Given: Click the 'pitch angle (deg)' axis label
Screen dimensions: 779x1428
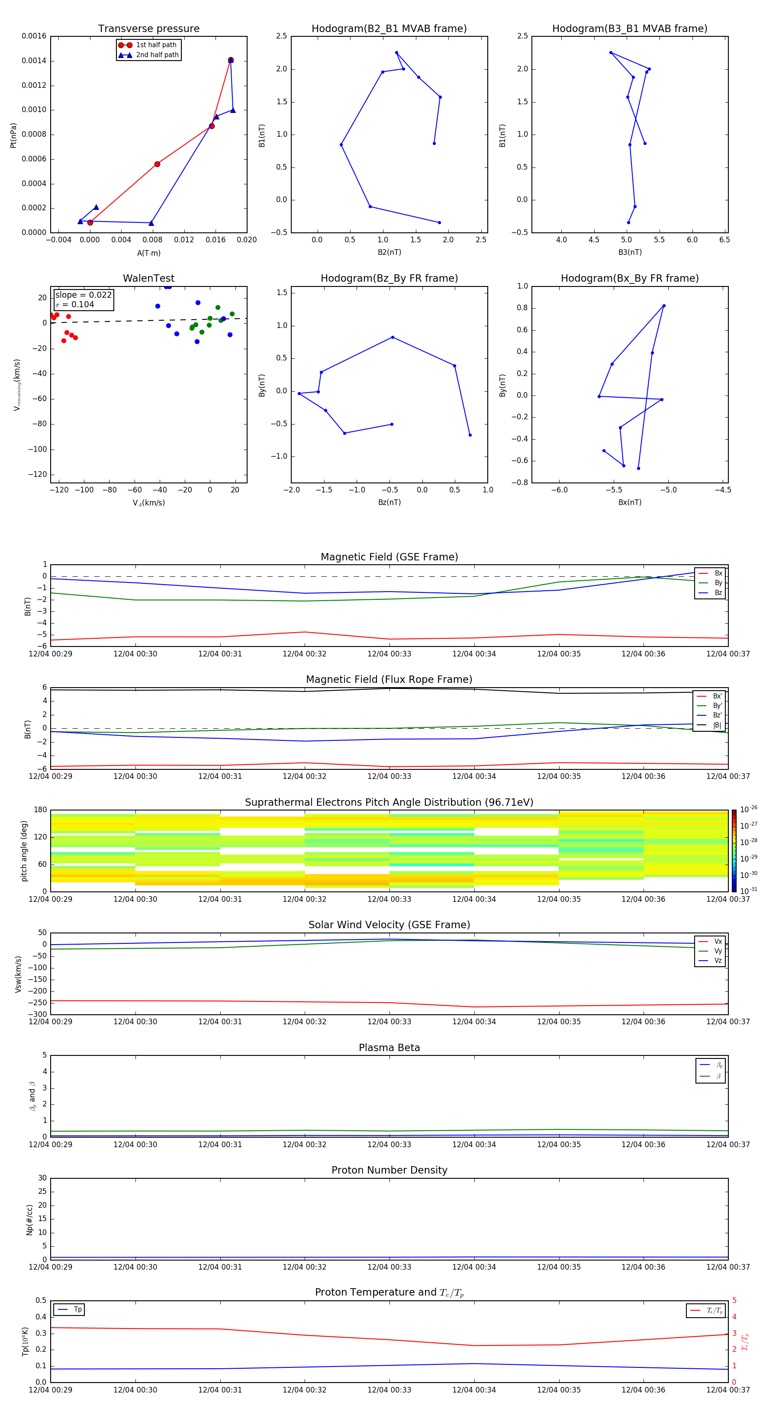Looking at the screenshot, I should 24,851.
